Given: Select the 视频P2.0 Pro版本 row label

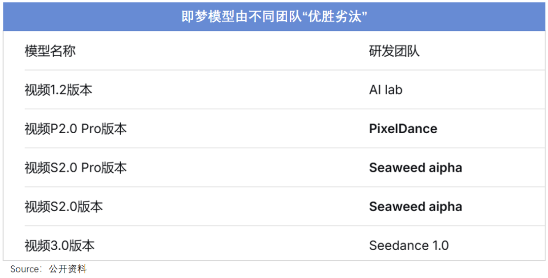Looking at the screenshot, I should (x=76, y=129).
